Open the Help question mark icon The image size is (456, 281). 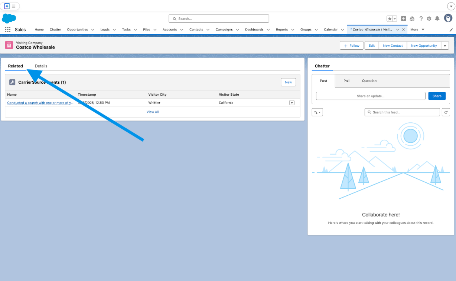[x=421, y=19]
